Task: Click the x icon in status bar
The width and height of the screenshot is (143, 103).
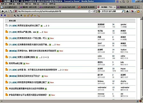Action: point(2,101)
